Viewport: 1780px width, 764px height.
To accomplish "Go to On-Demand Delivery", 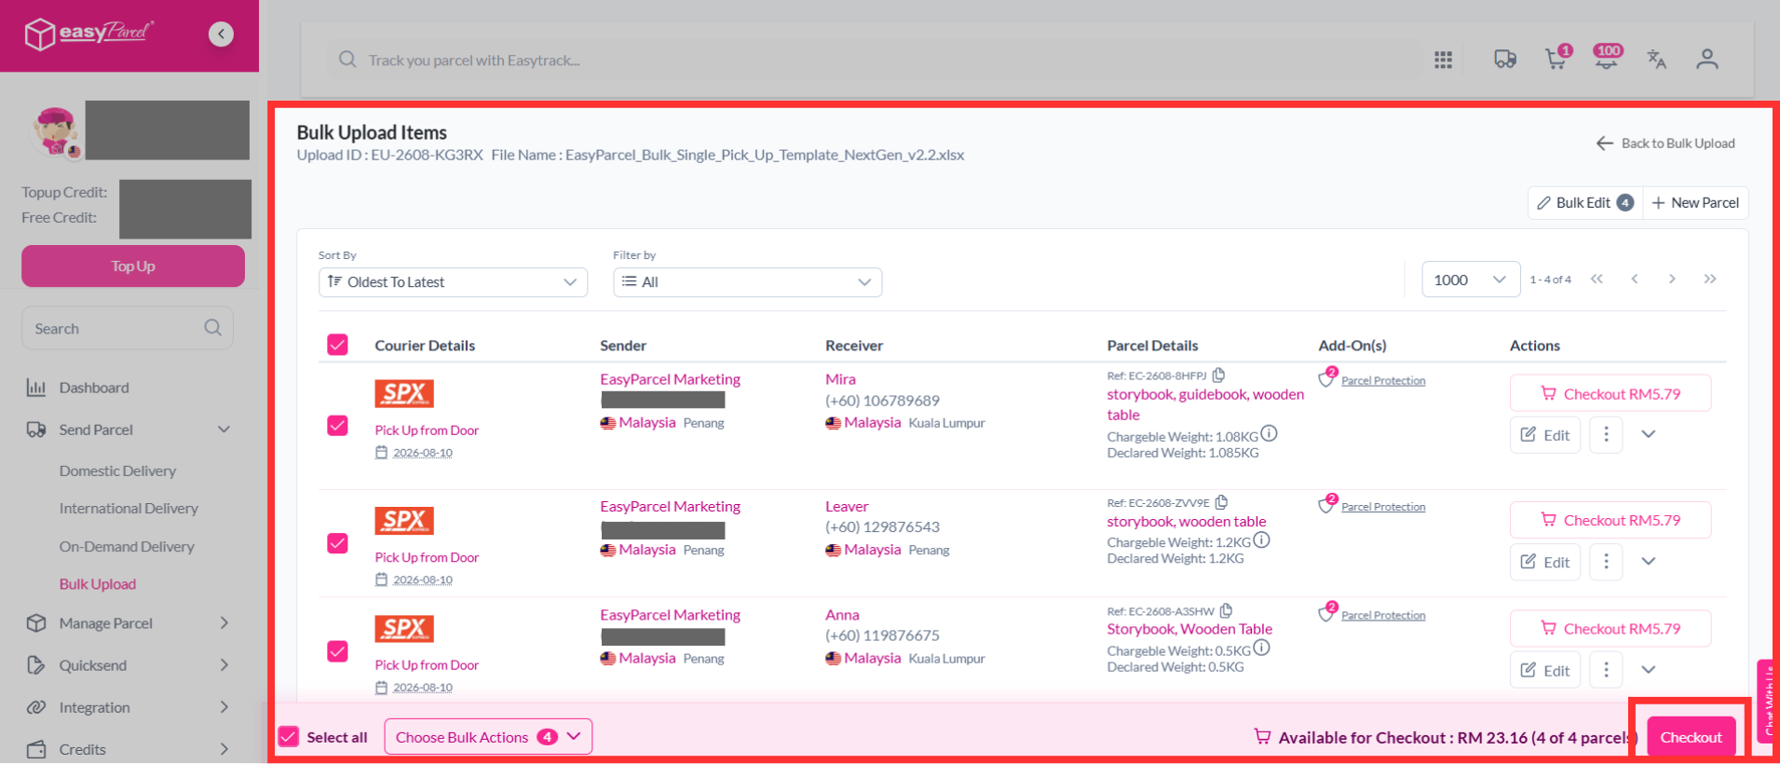I will (127, 547).
